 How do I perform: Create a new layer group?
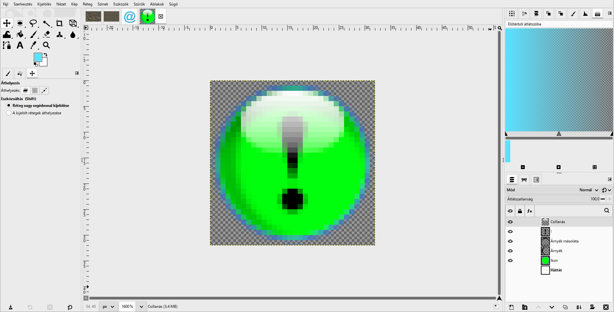pyautogui.click(x=525, y=307)
